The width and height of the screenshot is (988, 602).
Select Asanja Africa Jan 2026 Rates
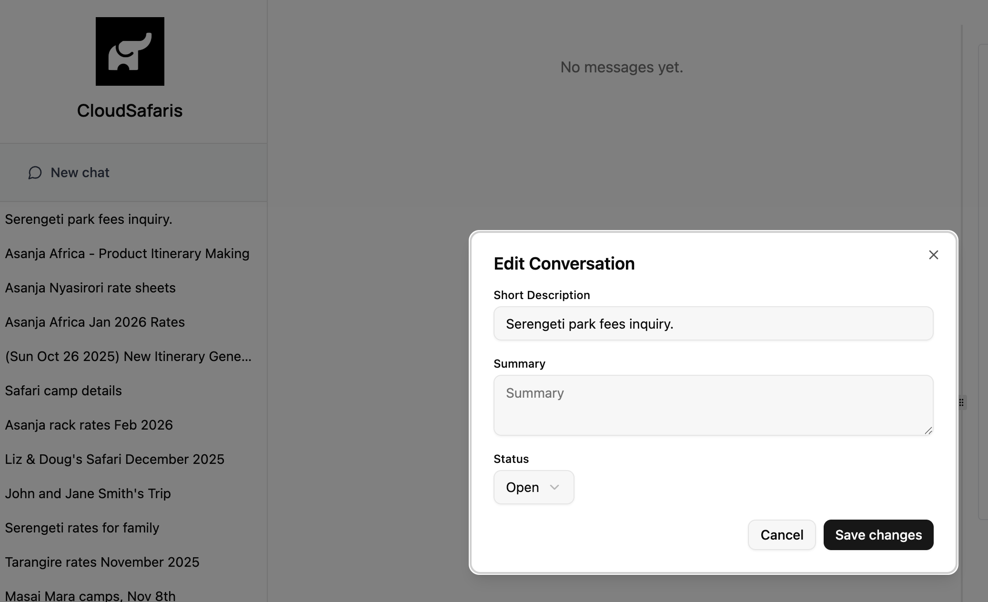[x=95, y=322]
